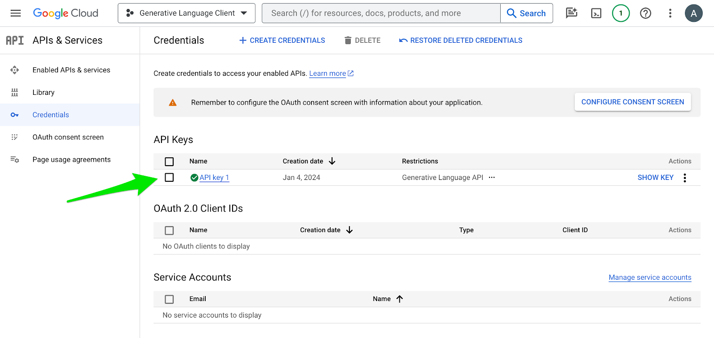Click RESTORE DELETED CREDENTIALS
Image resolution: width=714 pixels, height=338 pixels.
[x=461, y=41]
